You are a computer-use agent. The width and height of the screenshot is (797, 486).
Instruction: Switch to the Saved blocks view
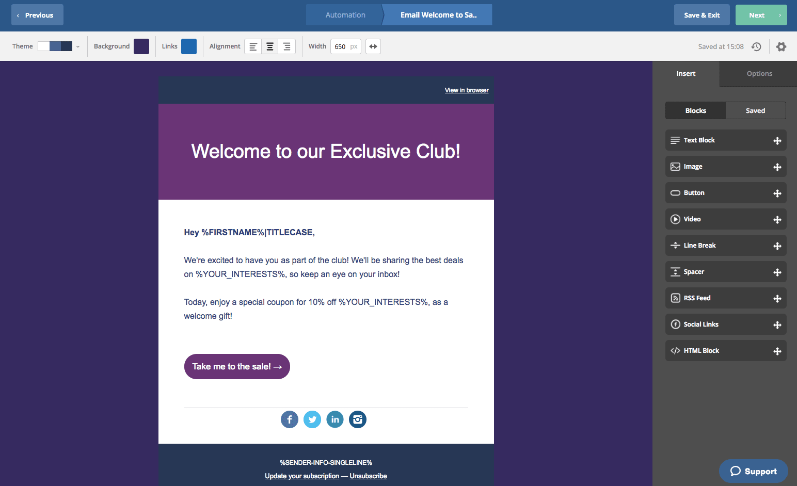(x=755, y=110)
